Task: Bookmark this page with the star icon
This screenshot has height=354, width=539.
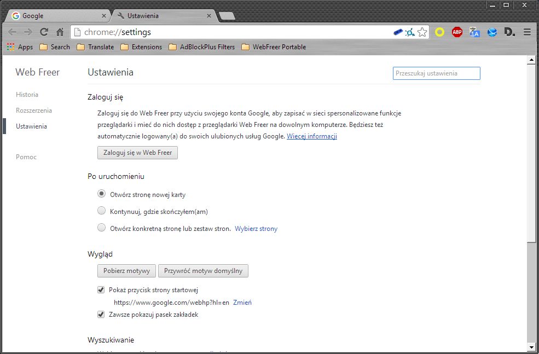Action: (x=422, y=32)
